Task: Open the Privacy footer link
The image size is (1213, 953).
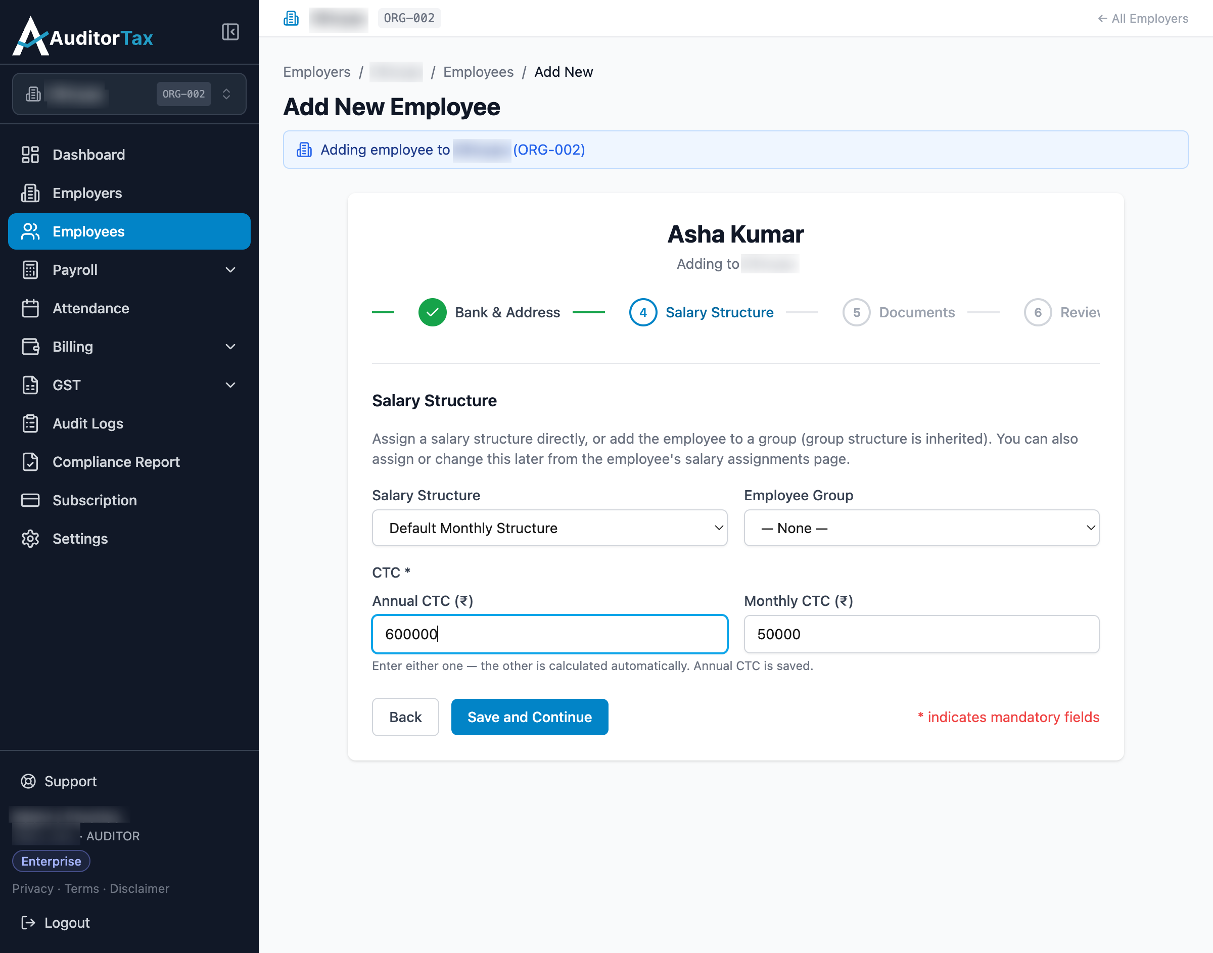Action: pos(33,889)
